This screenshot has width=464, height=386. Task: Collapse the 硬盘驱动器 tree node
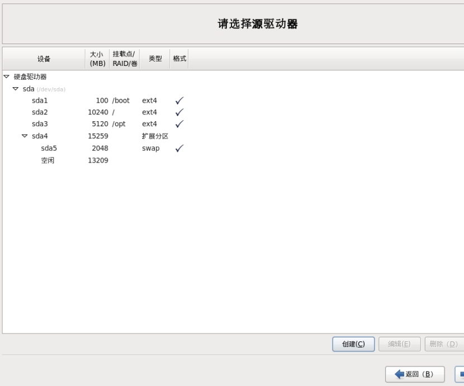[7, 77]
